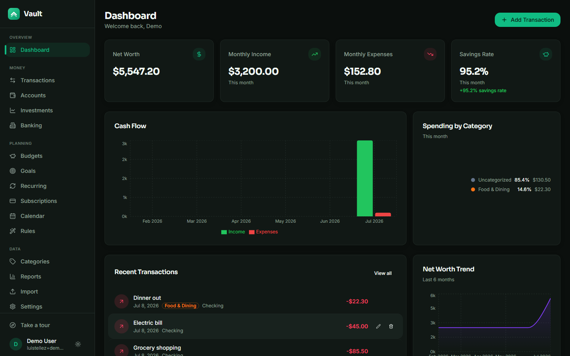Open Investments section
570x356 pixels.
tap(47, 110)
